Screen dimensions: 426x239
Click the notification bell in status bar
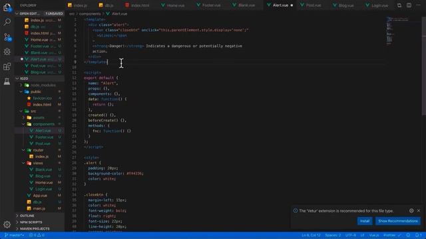click(x=419, y=235)
